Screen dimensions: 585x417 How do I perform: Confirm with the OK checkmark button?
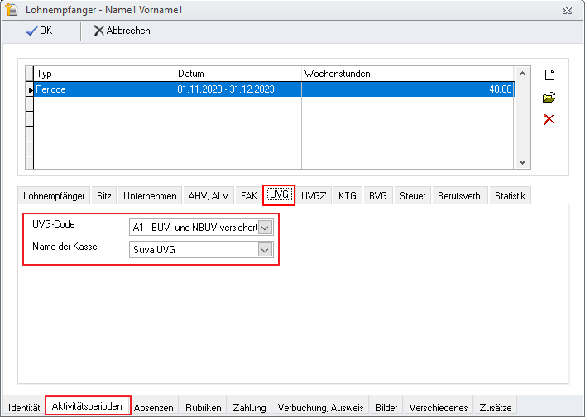click(x=41, y=31)
